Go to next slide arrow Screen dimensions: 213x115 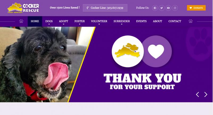pos(206,94)
